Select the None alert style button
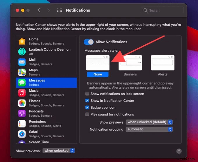This screenshot has width=198, height=162. (x=98, y=74)
